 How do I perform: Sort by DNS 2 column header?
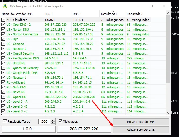pos(86,14)
